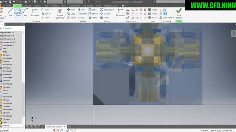Switch to the Inspect ribbon tab
This screenshot has width=236, height=132.
[37, 6]
